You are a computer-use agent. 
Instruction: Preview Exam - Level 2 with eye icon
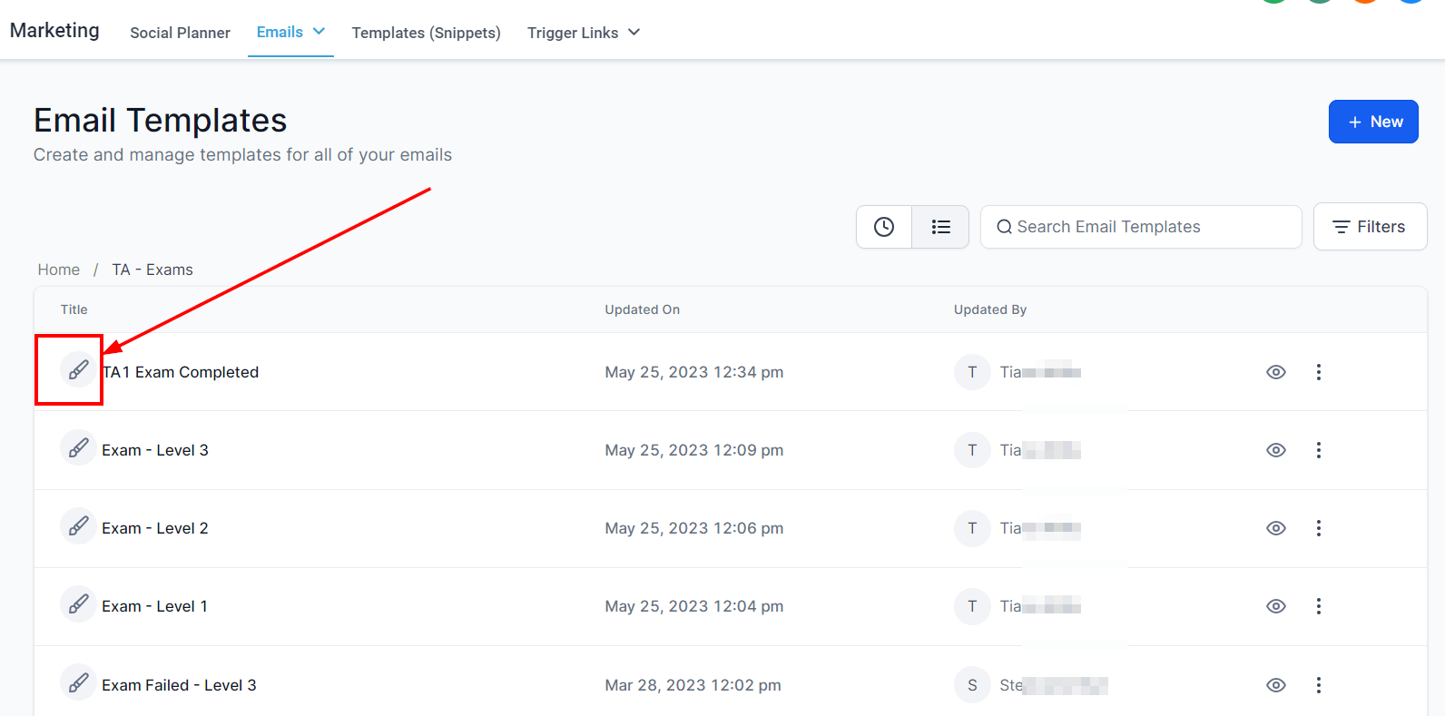(1276, 528)
